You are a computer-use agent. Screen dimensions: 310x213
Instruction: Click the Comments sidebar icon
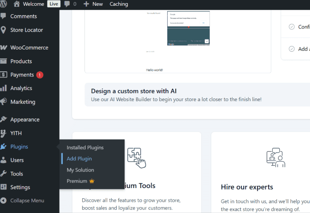click(3, 16)
